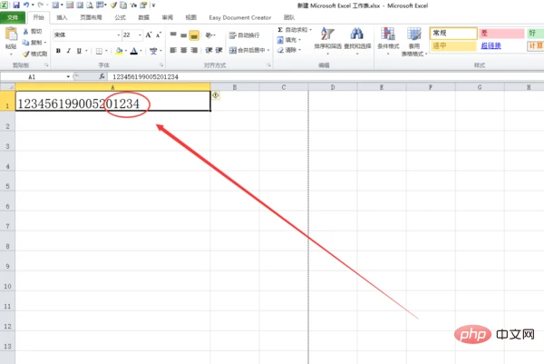Viewport: 544px width, 364px height.
Task: Open the Formulas (公式) ribbon tab
Action: point(121,17)
